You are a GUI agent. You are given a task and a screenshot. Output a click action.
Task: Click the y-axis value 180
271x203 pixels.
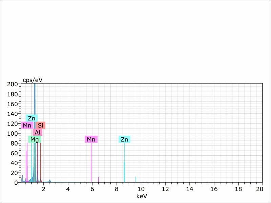[13, 94]
